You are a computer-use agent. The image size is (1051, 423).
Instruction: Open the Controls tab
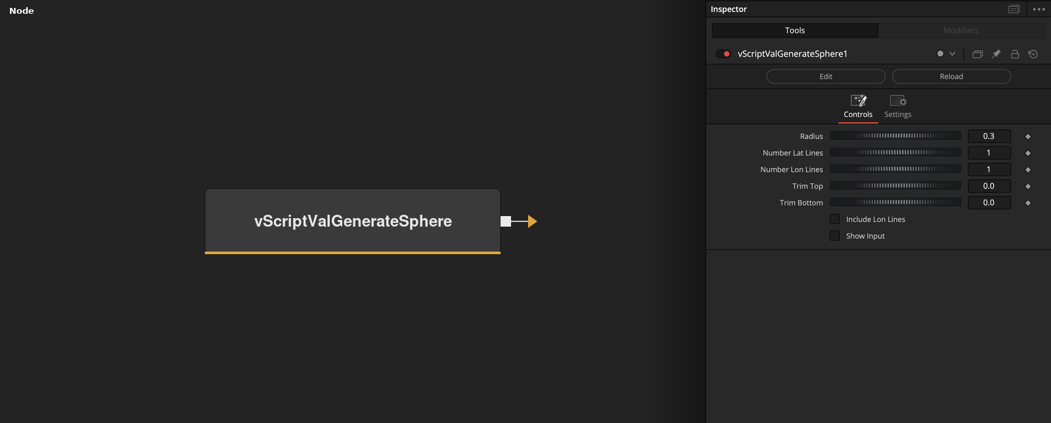(858, 107)
